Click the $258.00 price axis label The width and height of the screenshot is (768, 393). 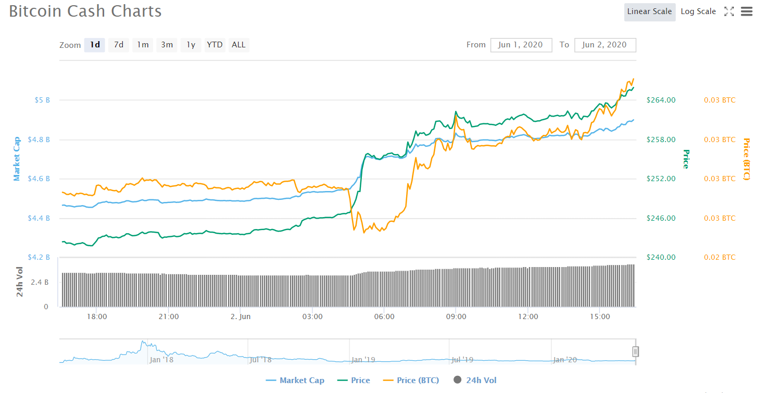tap(661, 140)
